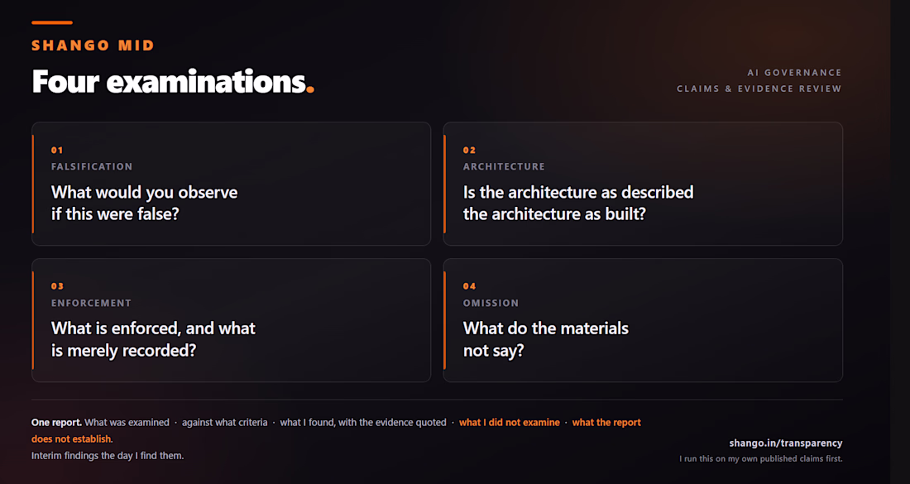
Task: Visit the shango.in/transparency link
Action: tap(786, 443)
